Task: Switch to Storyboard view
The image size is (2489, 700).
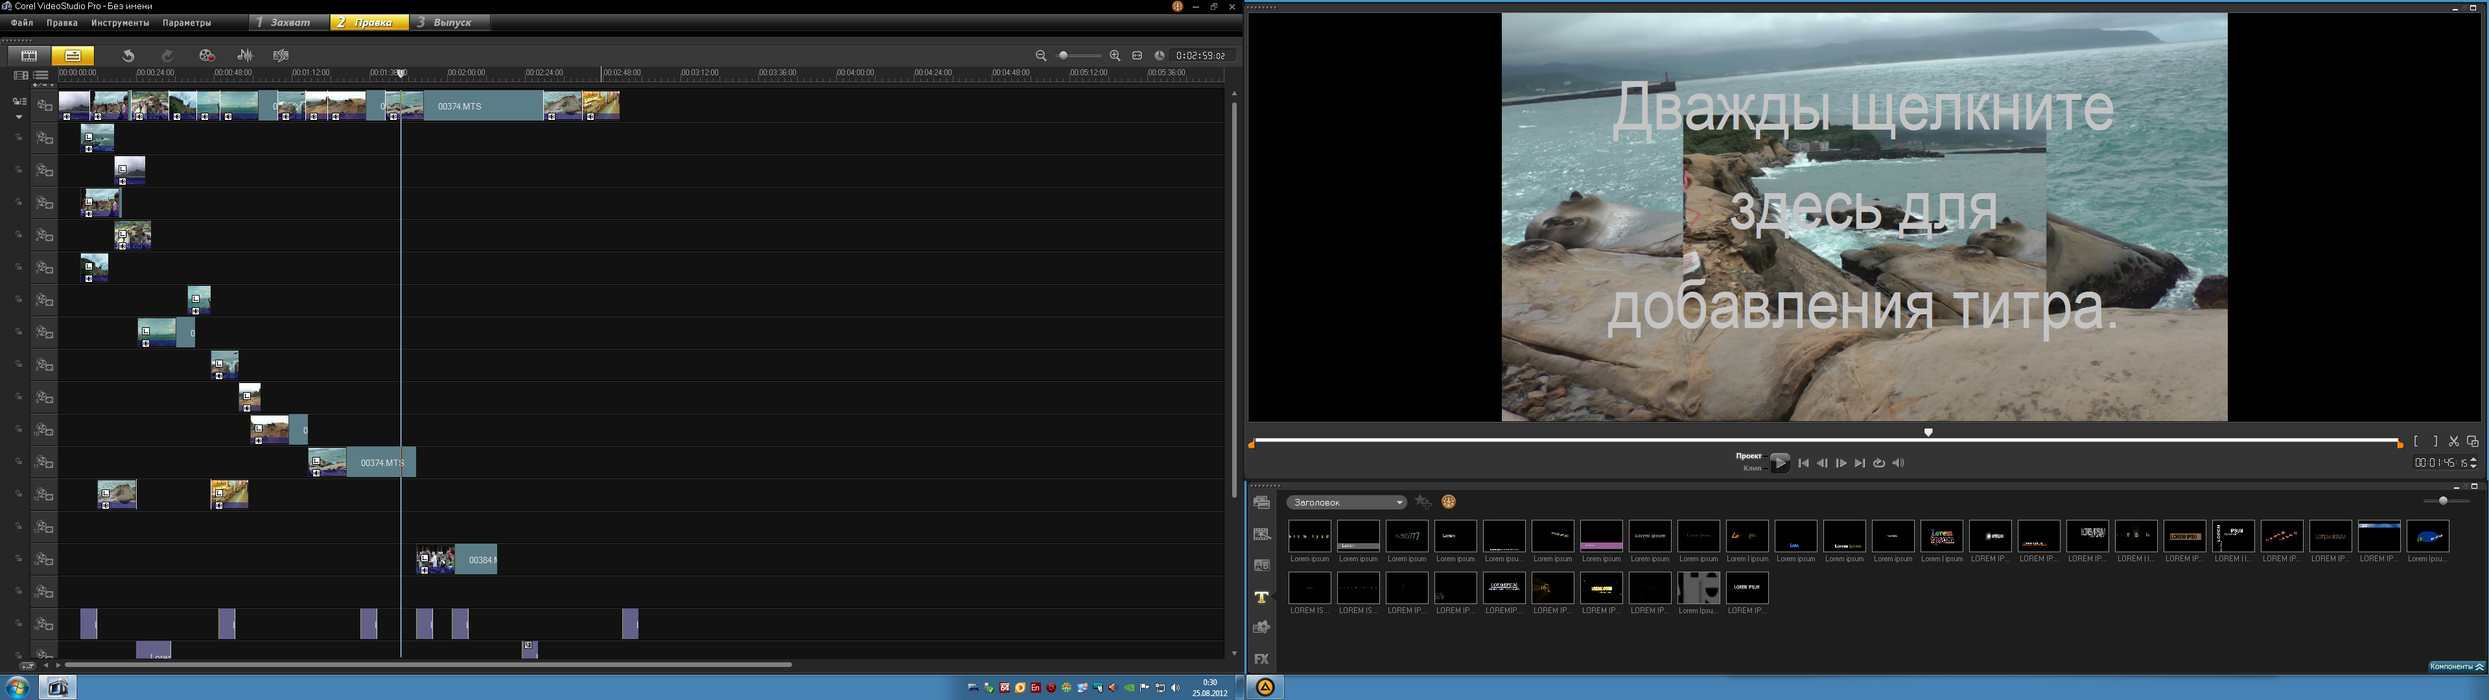Action: [29, 56]
